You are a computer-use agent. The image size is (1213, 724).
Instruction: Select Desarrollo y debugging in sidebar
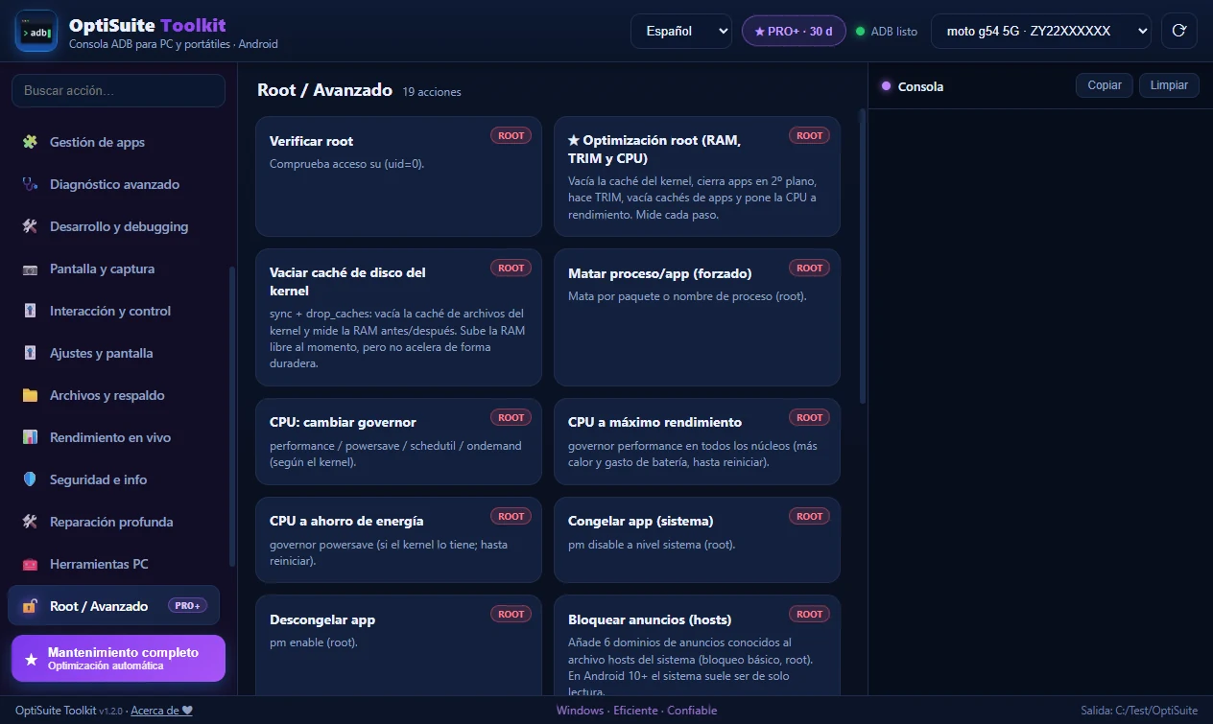(x=113, y=226)
